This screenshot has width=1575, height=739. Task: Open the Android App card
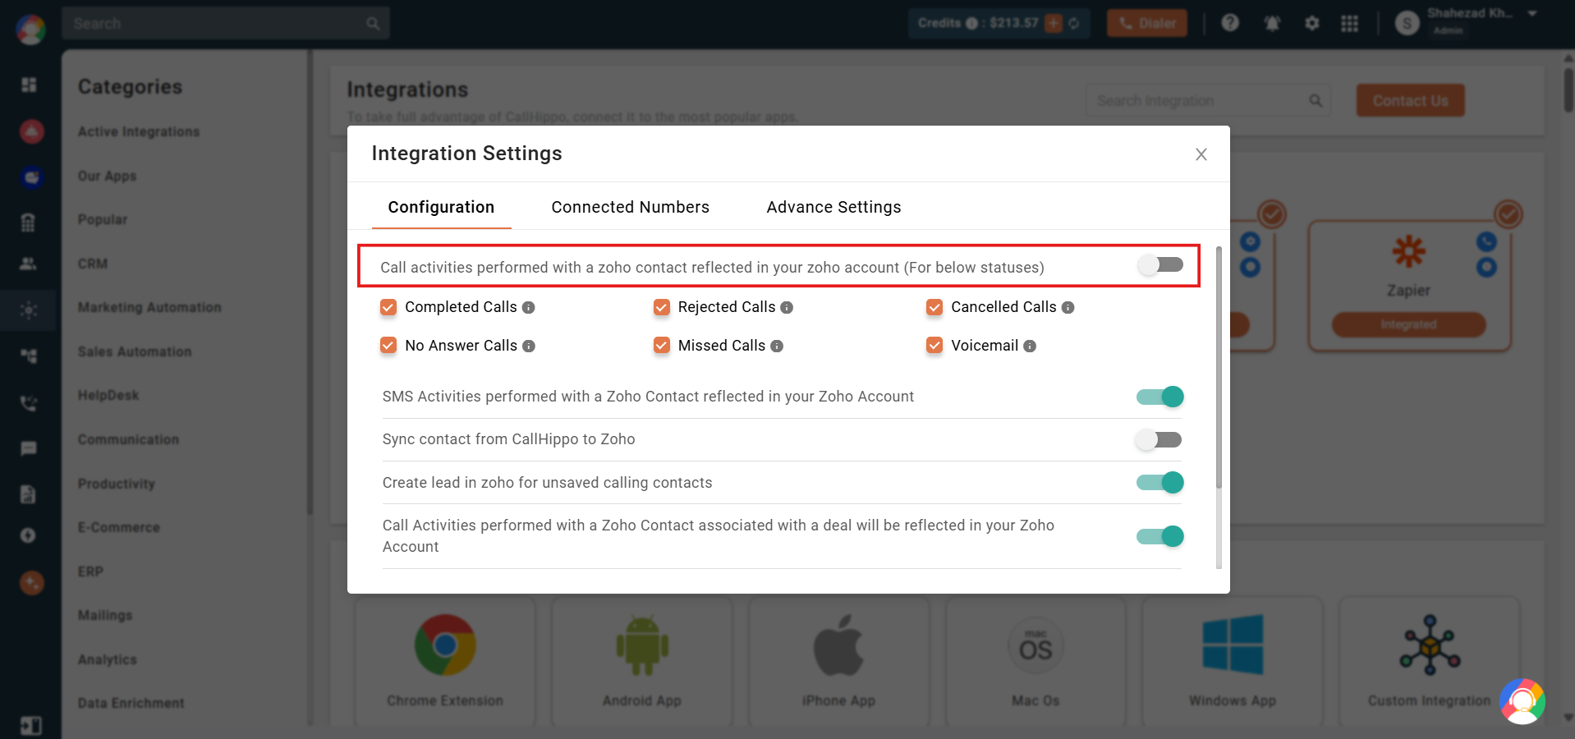[x=641, y=661]
